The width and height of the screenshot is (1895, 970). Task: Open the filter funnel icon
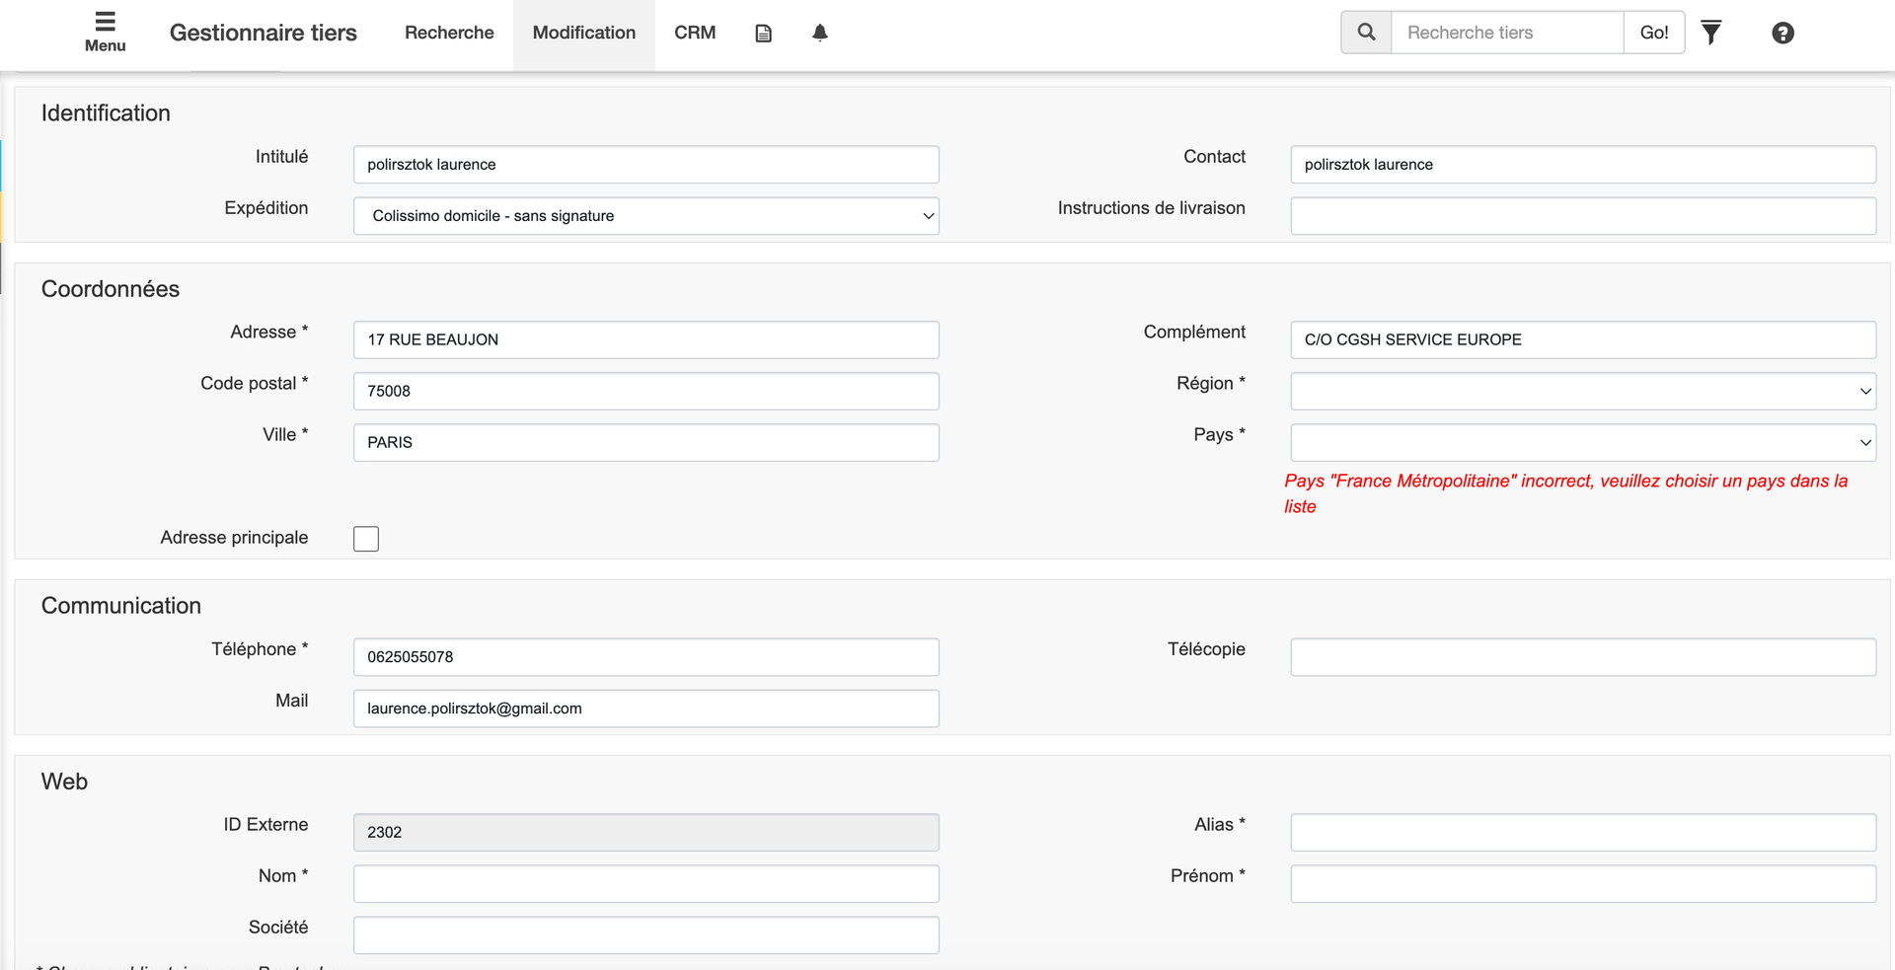pyautogui.click(x=1711, y=33)
